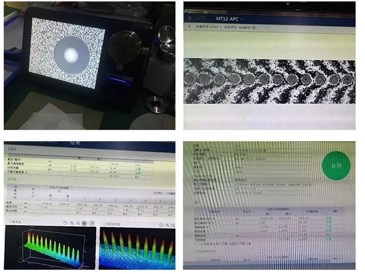Click the info icon after serial 4240031
365x274 pixels.
click(254, 27)
